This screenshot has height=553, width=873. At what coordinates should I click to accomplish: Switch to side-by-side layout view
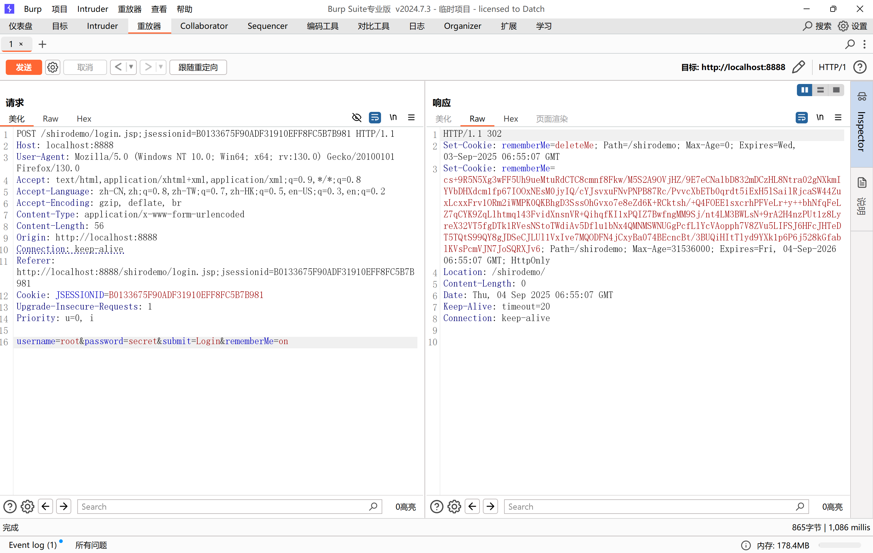click(x=804, y=90)
